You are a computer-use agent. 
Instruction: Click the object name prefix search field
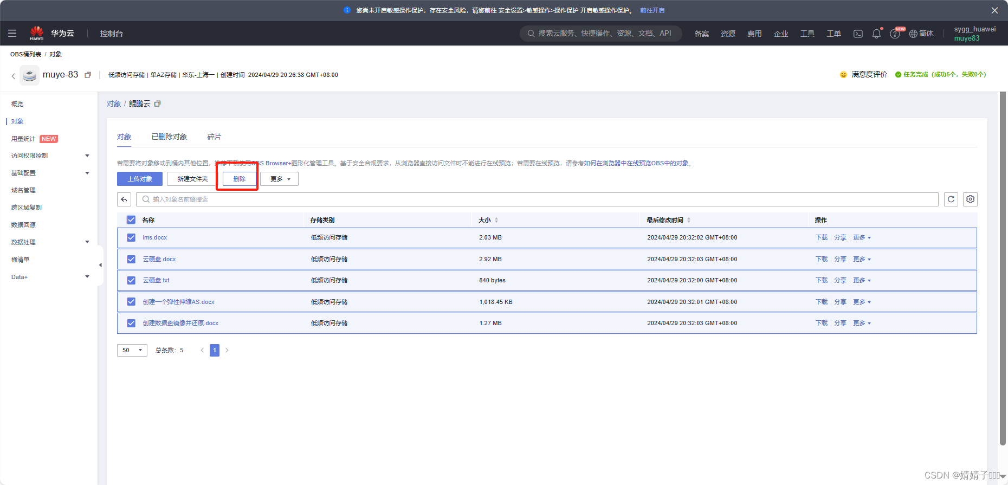pos(537,199)
